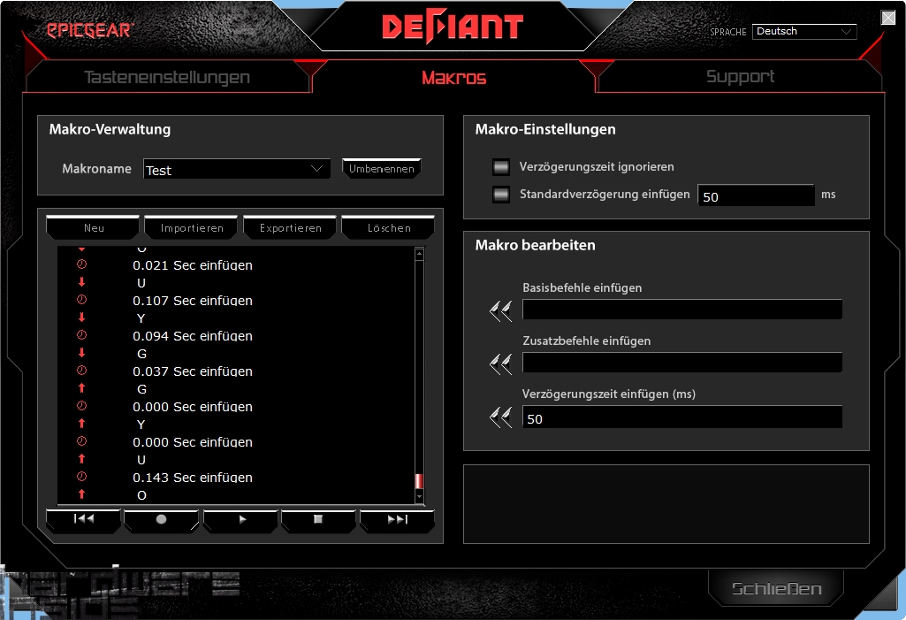Focus the Standardverzögerung ms input field

coord(756,196)
